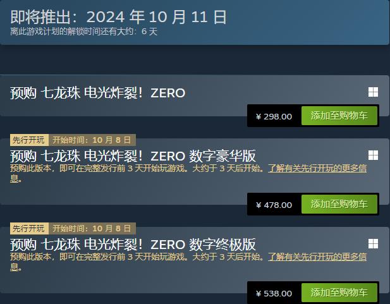Click title of ZERO 数字豪华版 package
Image resolution: width=390 pixels, height=304 pixels.
(x=133, y=156)
